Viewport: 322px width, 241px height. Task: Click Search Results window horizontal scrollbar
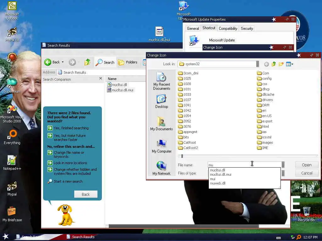[184, 226]
